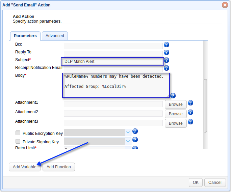The height and width of the screenshot is (192, 231).
Task: Click help icon for Private Signing Key
Action: 135,140
